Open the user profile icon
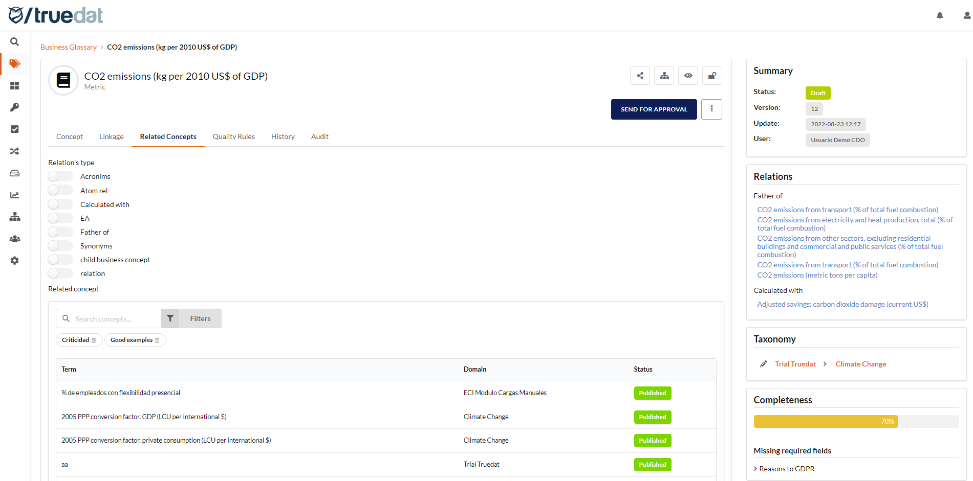 966,15
